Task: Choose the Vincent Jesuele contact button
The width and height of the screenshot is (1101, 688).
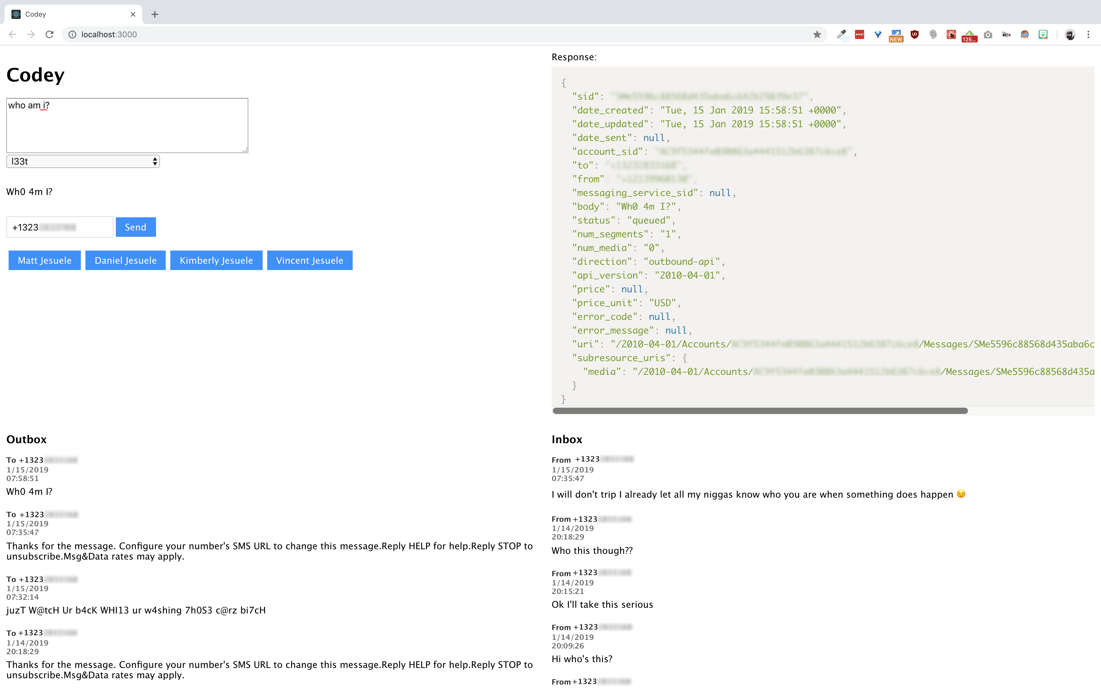Action: tap(309, 260)
